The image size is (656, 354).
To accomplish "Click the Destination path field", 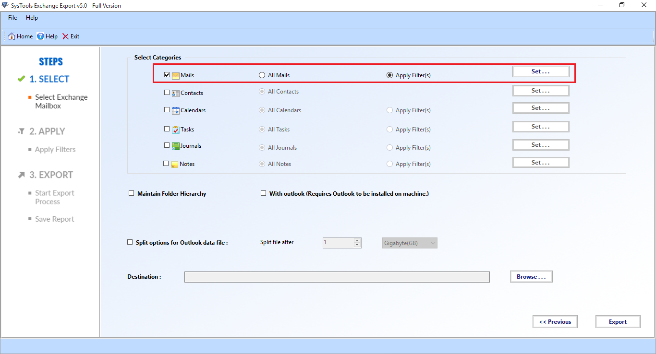I will [x=337, y=277].
